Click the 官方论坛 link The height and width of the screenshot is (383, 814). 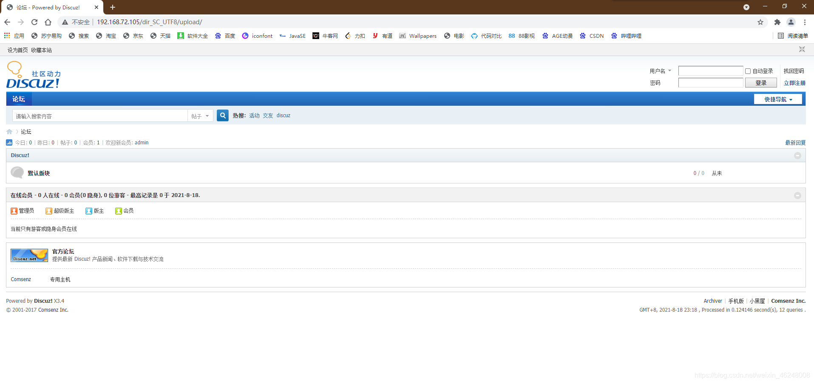tap(63, 251)
